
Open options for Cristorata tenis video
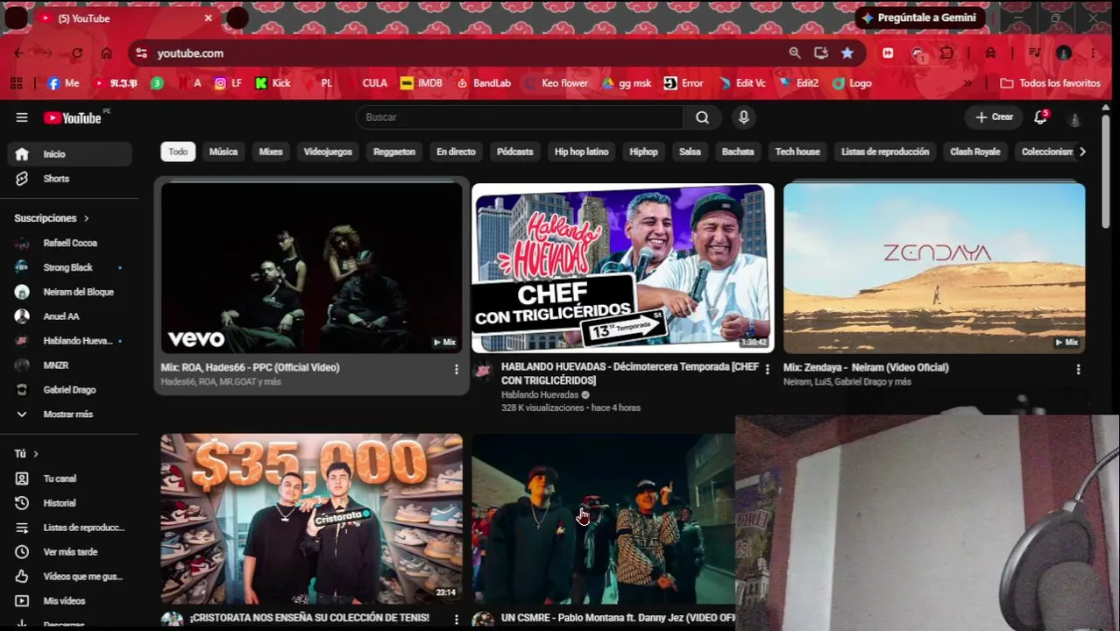[x=456, y=619]
